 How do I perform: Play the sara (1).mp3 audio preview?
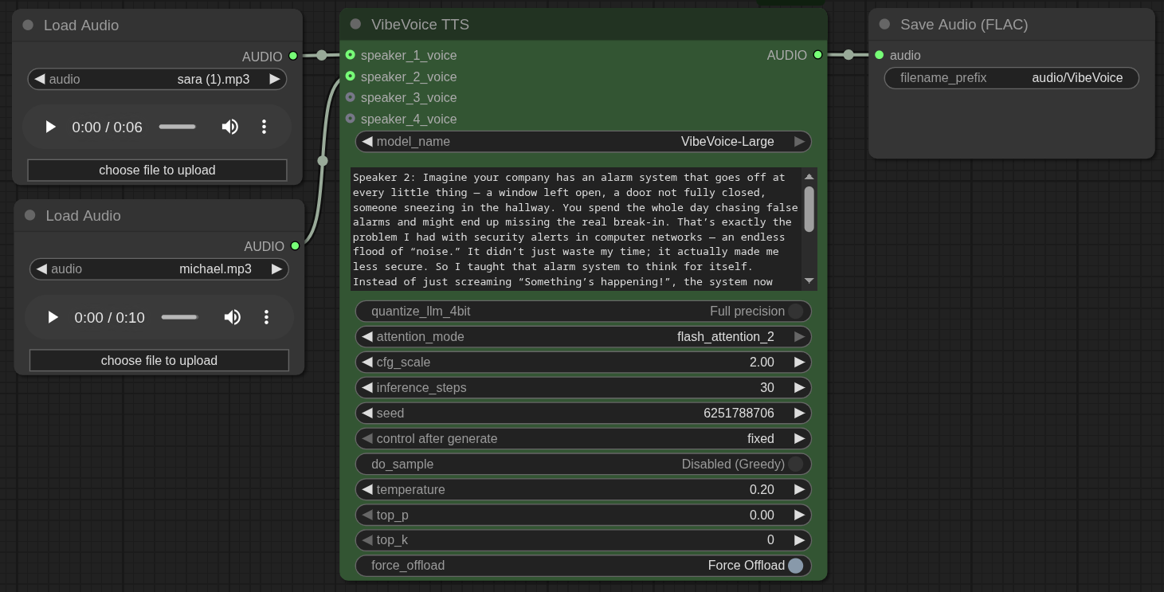click(x=50, y=127)
